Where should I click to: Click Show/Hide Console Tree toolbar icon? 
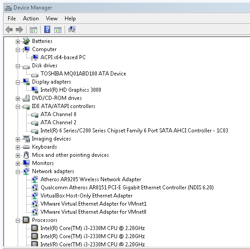tap(33, 30)
